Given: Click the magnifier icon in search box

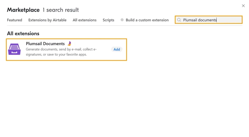Looking at the screenshot, I should click(x=179, y=20).
